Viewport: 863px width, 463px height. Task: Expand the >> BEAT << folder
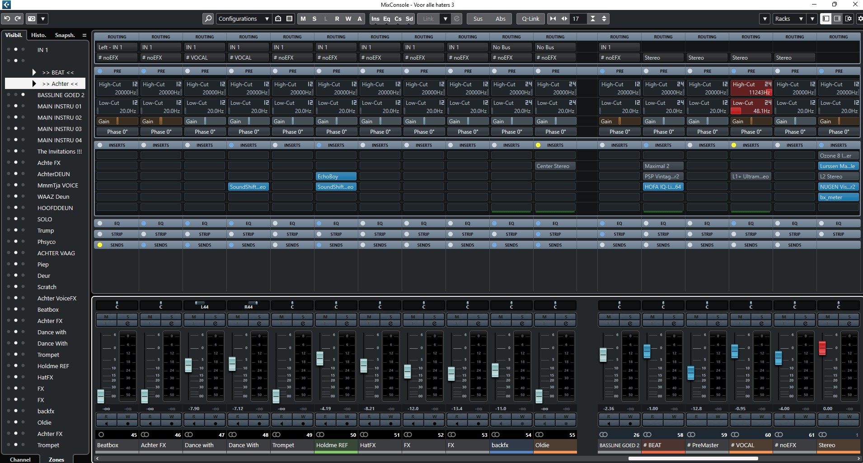pyautogui.click(x=34, y=72)
